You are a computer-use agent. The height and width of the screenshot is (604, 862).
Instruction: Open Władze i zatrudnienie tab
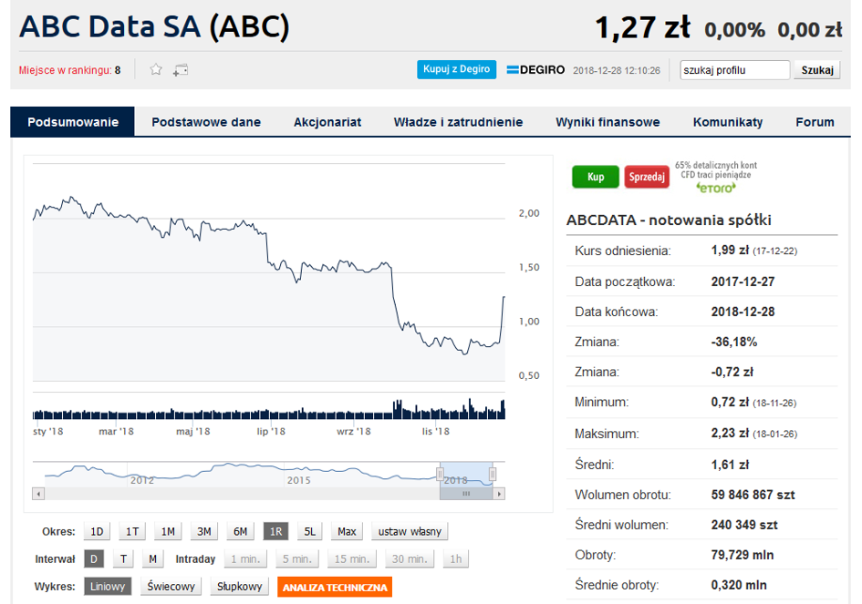coord(458,122)
